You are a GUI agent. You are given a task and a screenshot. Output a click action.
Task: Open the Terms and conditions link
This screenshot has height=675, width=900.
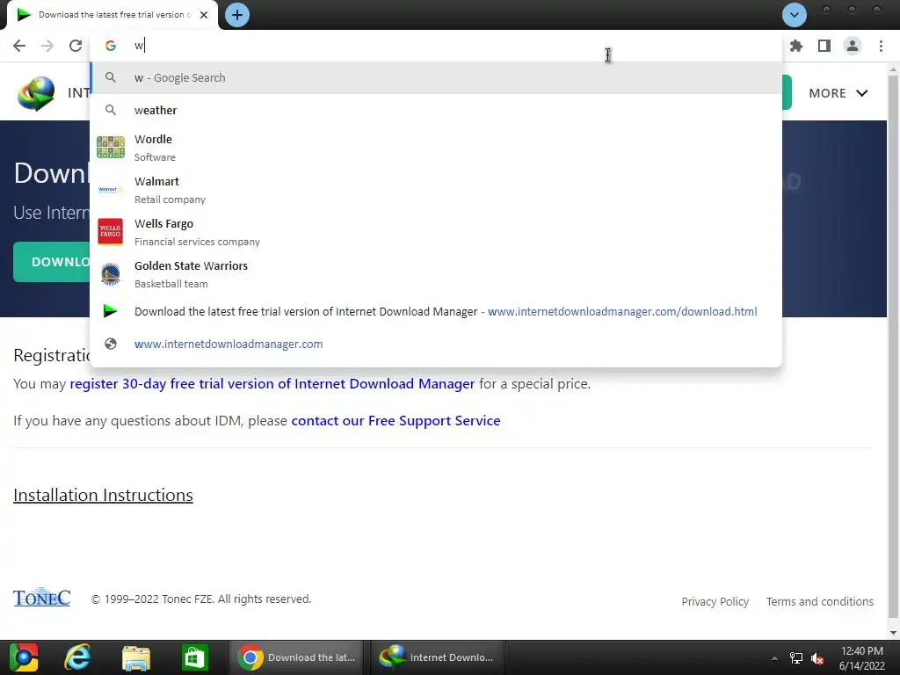tap(820, 601)
